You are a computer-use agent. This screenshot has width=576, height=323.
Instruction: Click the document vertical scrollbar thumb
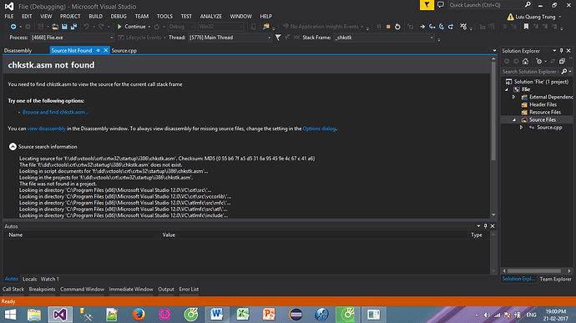(493, 111)
